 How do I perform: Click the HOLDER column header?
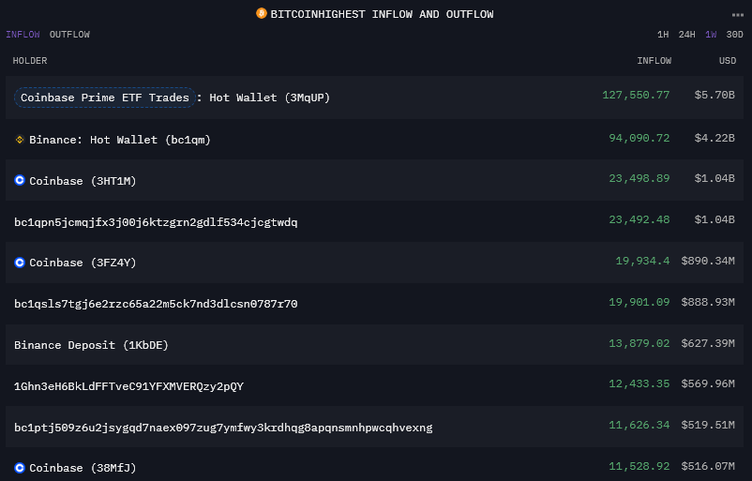tap(30, 60)
